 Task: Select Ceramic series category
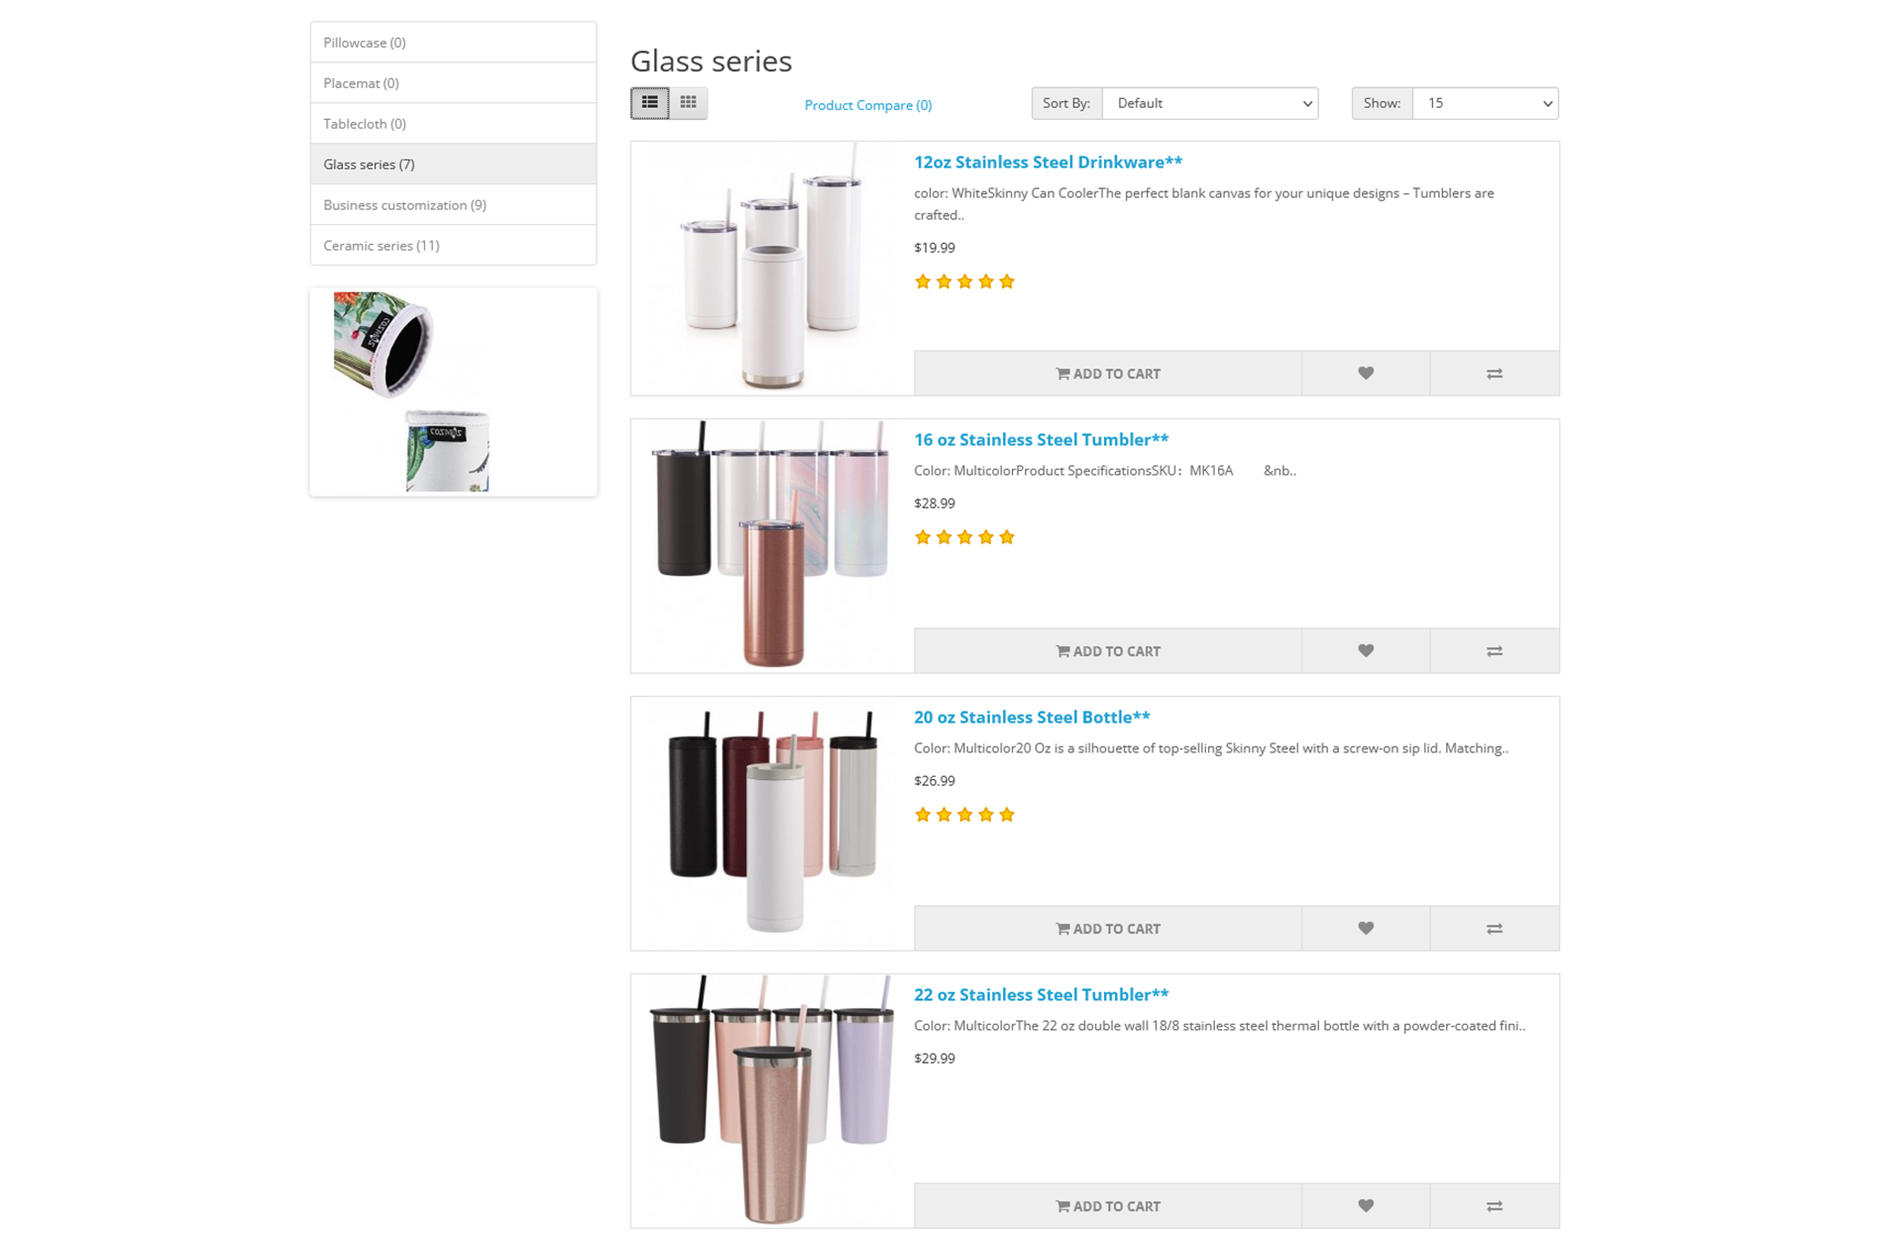click(453, 245)
